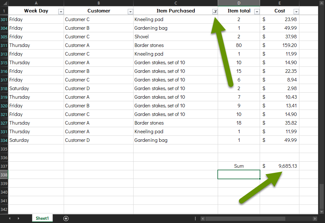Expand the Cost filter dropdown arrow
325x223 pixels.
point(296,11)
